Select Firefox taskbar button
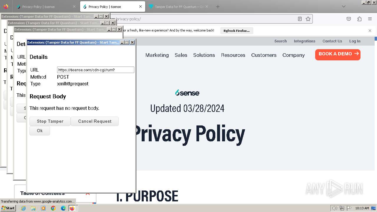The height and width of the screenshot is (212, 377). click(72, 208)
